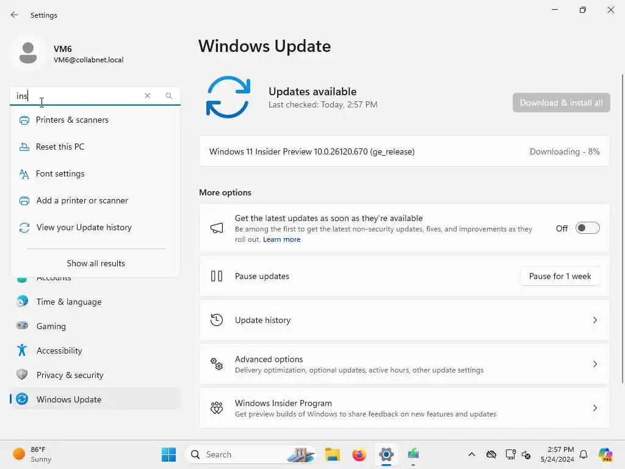
Task: Click the large blue update sync icon
Action: 228,97
